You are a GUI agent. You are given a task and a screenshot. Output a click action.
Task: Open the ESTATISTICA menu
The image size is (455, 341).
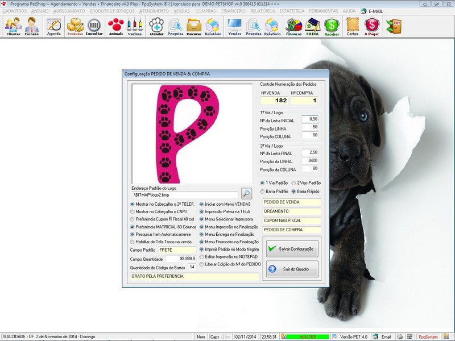coord(291,10)
